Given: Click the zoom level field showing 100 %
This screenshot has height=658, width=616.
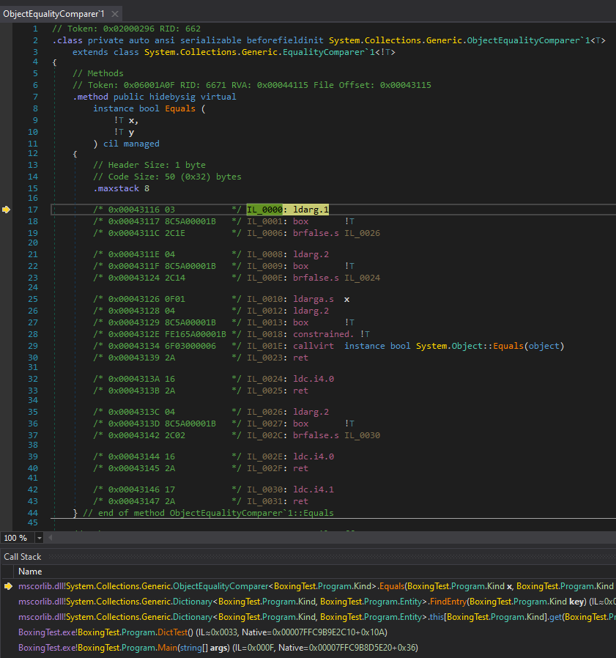Looking at the screenshot, I should coord(18,538).
